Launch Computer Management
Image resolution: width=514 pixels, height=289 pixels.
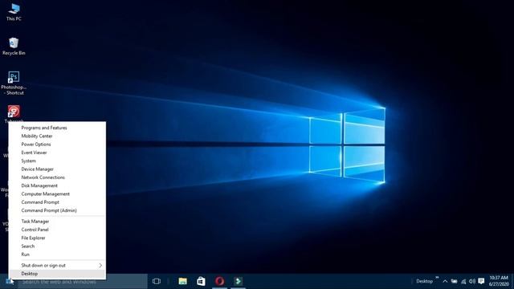click(x=57, y=194)
